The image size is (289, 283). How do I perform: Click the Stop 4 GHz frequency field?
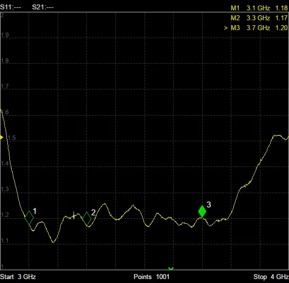271,277
